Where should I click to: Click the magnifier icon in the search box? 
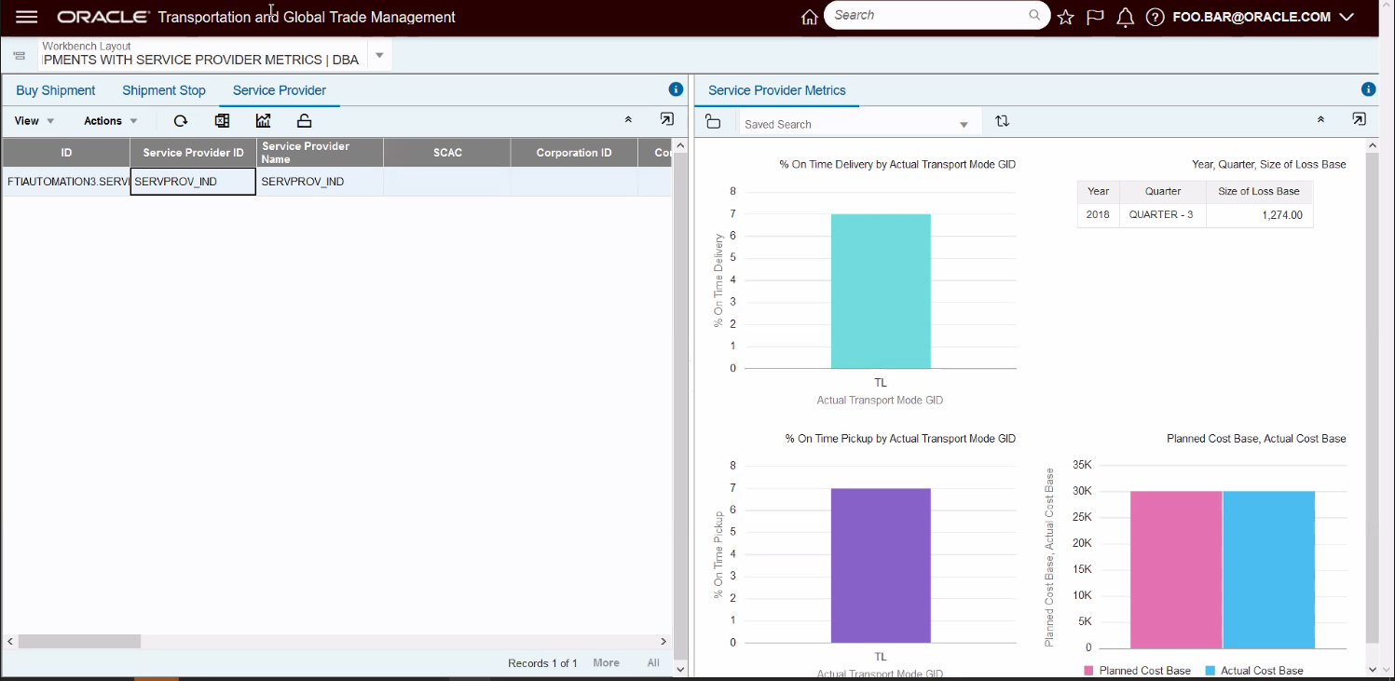(x=1034, y=15)
